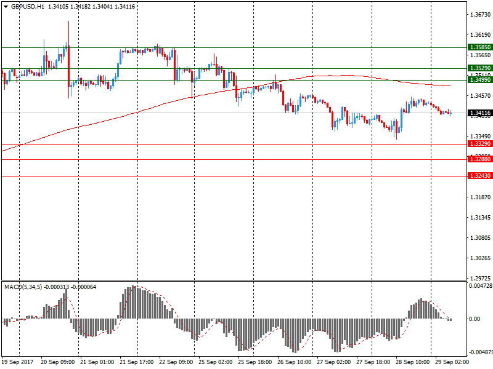This screenshot has height=369, width=493.
Task: Click the 1.31870 price scale value
Action: tap(480, 197)
